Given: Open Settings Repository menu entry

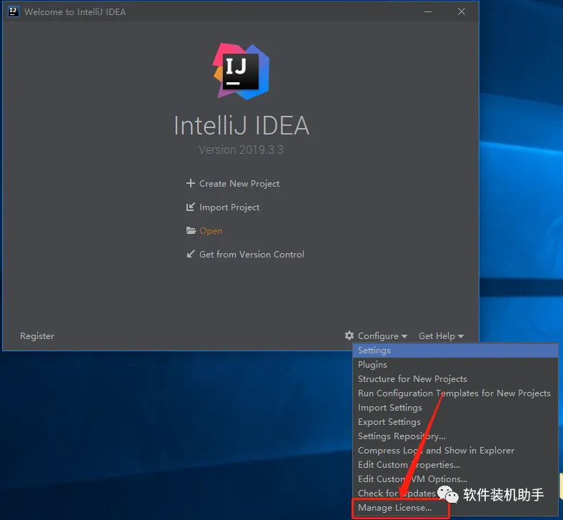Looking at the screenshot, I should coord(455,436).
